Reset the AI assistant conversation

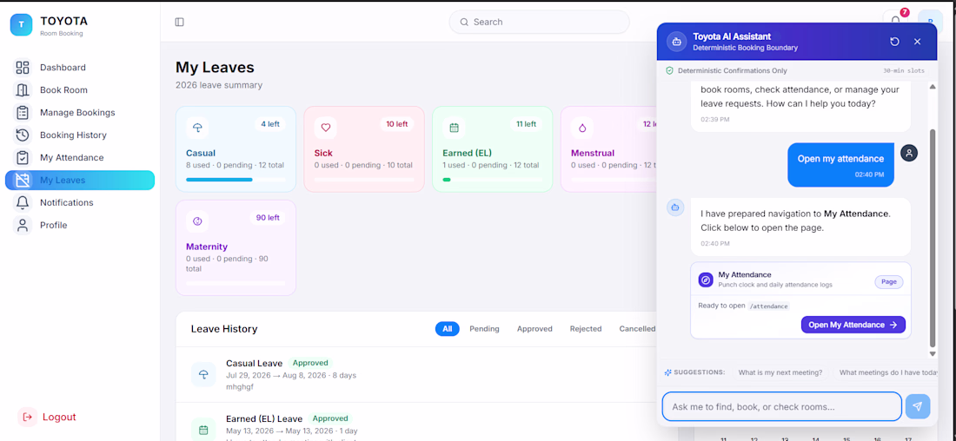click(x=894, y=42)
